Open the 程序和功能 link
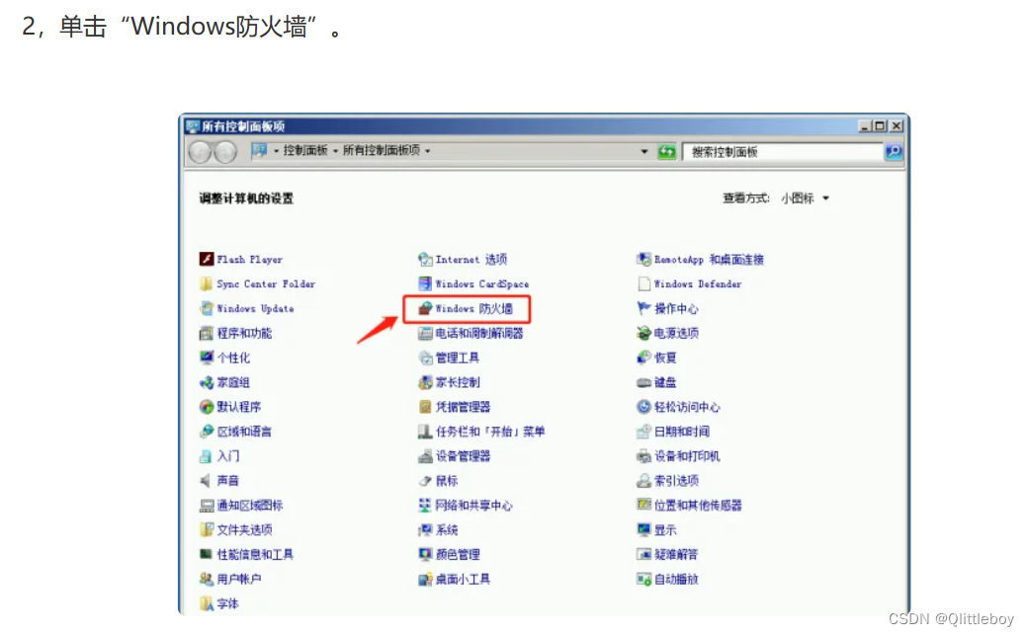 coord(244,334)
